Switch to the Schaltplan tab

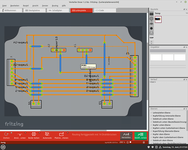click(58, 10)
